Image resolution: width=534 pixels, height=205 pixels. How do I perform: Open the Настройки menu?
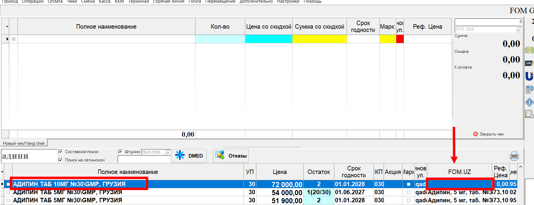tap(288, 1)
